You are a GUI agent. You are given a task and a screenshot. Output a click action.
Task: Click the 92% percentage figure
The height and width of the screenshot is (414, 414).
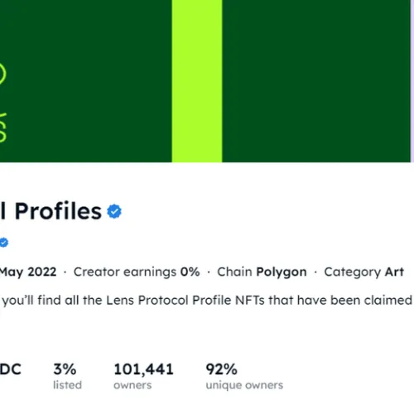point(221,369)
